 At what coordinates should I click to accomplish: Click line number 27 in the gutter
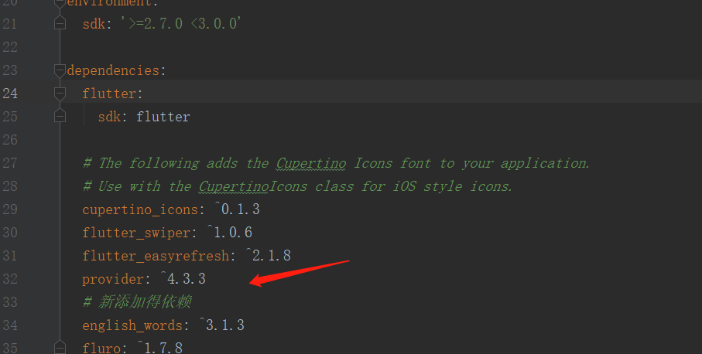[x=10, y=163]
